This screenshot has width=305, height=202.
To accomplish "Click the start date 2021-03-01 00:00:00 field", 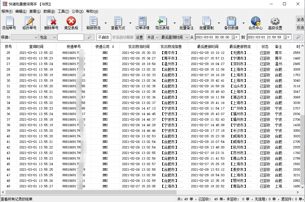I will [x=217, y=37].
